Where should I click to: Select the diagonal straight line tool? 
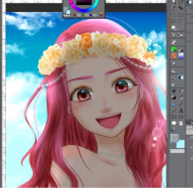(x=181, y=104)
